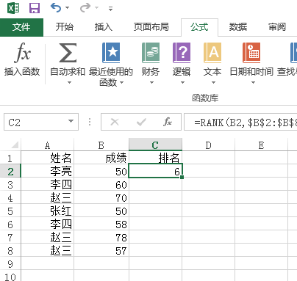Select the 排名 header cell

155,158
